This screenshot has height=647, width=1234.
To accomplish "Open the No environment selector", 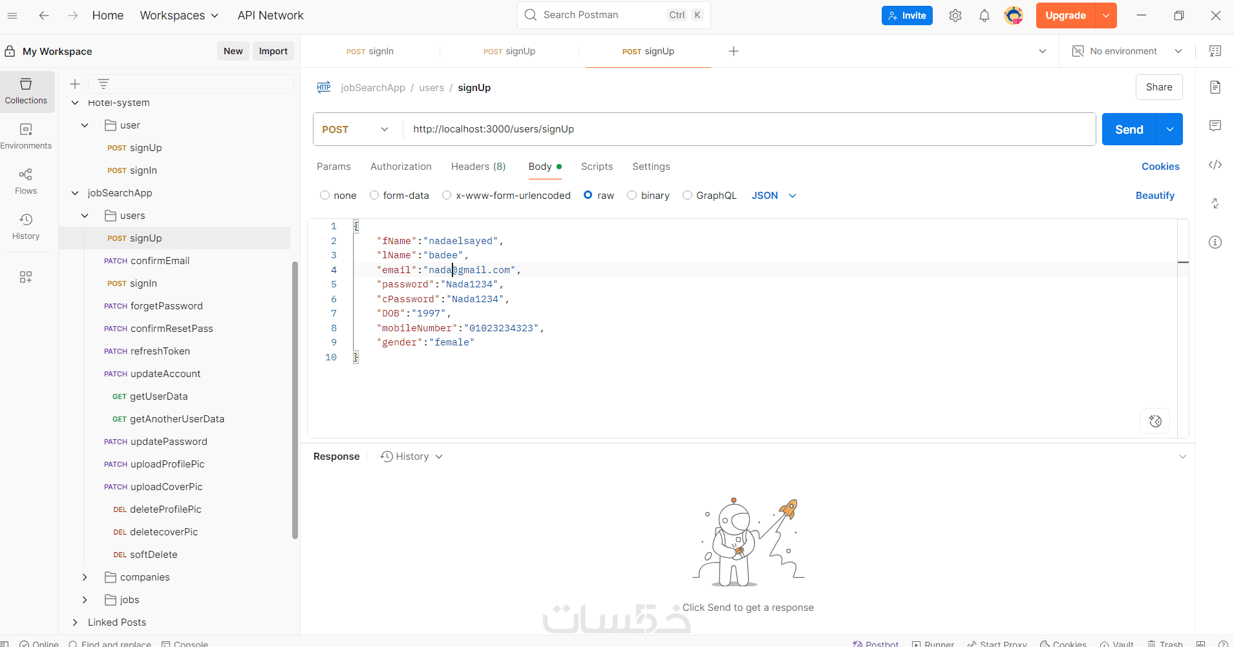I will coord(1127,51).
